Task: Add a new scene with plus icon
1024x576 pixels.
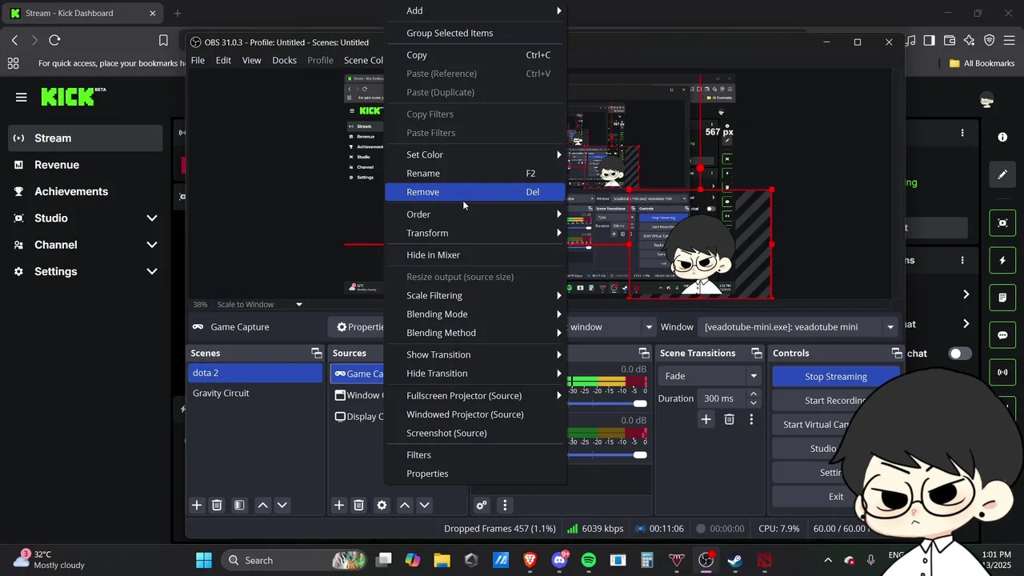Action: pyautogui.click(x=197, y=506)
